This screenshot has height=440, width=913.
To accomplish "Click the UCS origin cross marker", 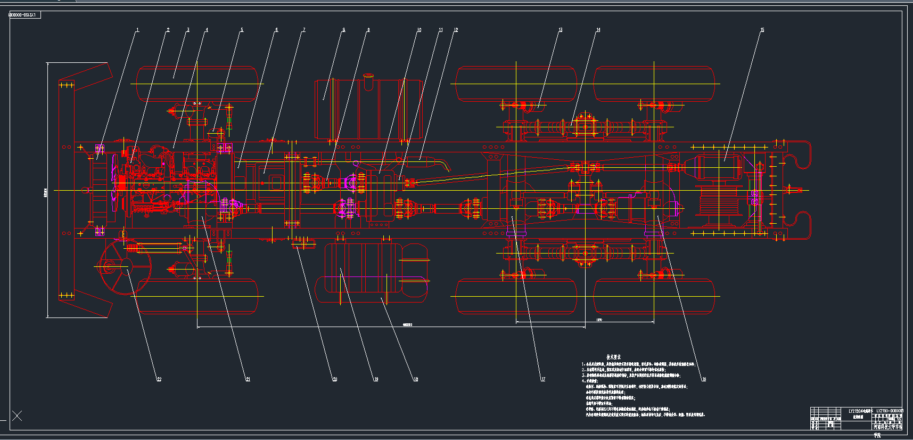I will [17, 416].
